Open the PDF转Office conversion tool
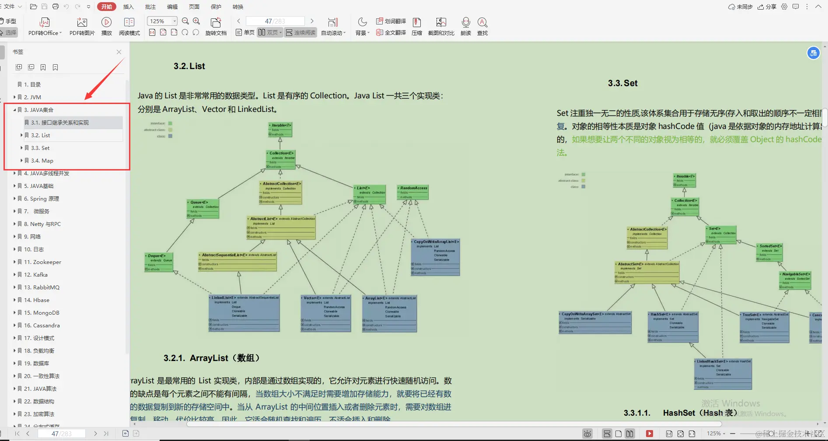Screen dimensions: 828x441 (44, 25)
